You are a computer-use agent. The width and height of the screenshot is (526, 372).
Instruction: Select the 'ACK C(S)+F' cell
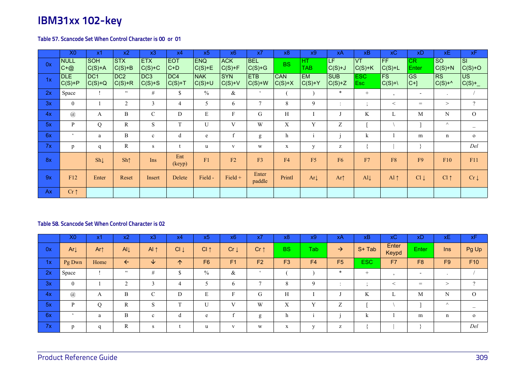click(233, 65)
